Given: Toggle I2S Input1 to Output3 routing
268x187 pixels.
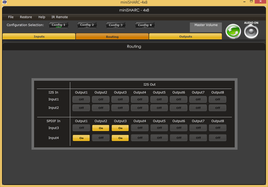Looking at the screenshot, I should pyautogui.click(x=120, y=99).
